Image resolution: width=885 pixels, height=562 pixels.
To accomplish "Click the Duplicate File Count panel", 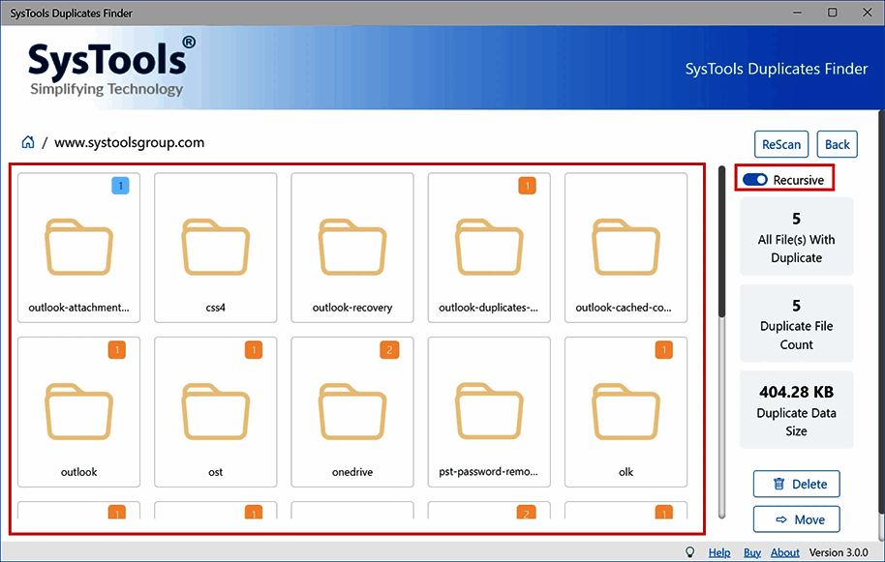I will click(796, 323).
